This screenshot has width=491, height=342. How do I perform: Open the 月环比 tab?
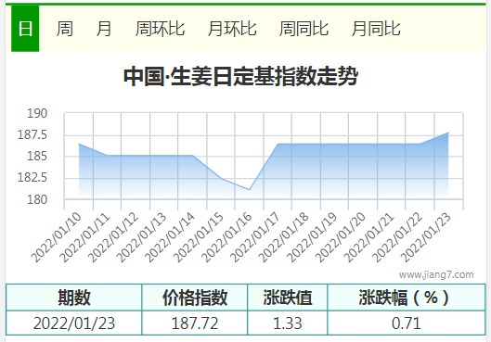point(232,29)
